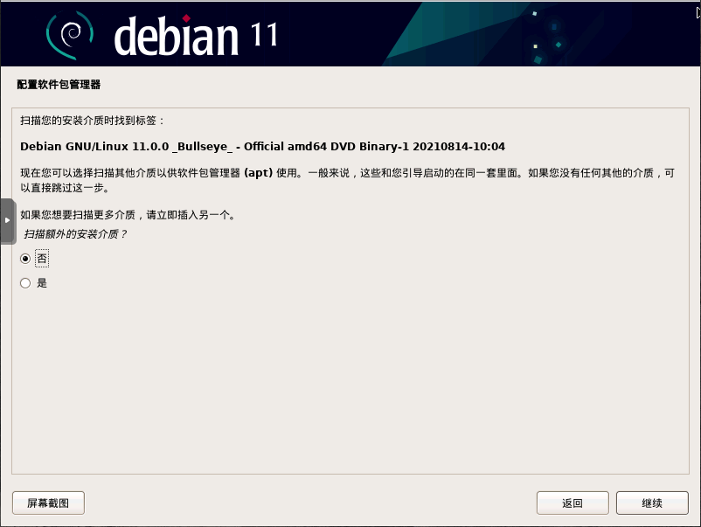Click the 如果您想要扫描更多介质 sentence
701x527 pixels.
tap(128, 215)
